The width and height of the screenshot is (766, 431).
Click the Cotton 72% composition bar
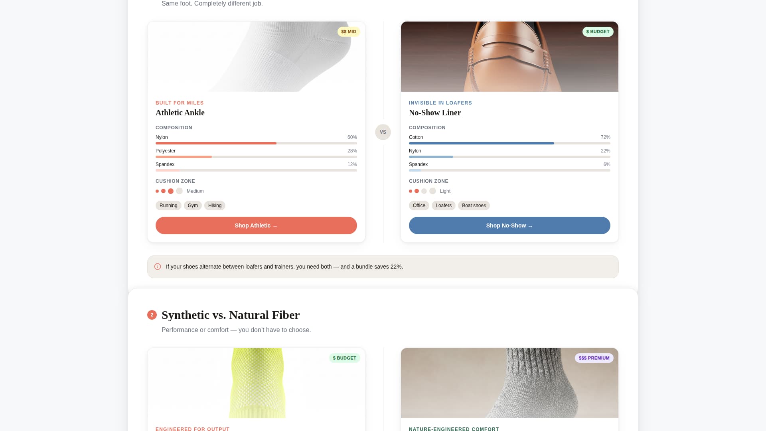[x=509, y=143]
